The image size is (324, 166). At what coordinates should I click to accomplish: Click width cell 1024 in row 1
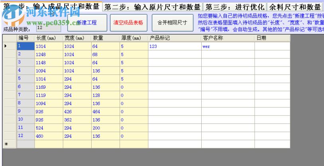pos(77,46)
